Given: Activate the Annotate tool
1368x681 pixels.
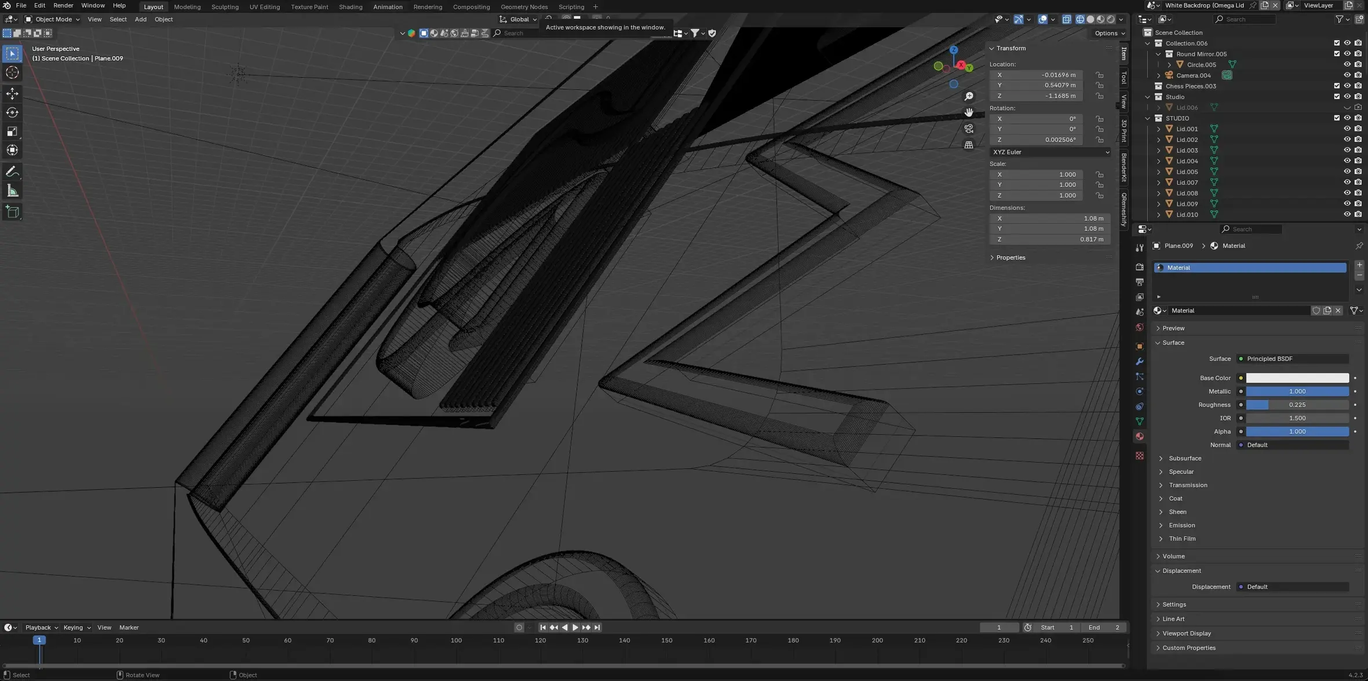Looking at the screenshot, I should point(12,171).
